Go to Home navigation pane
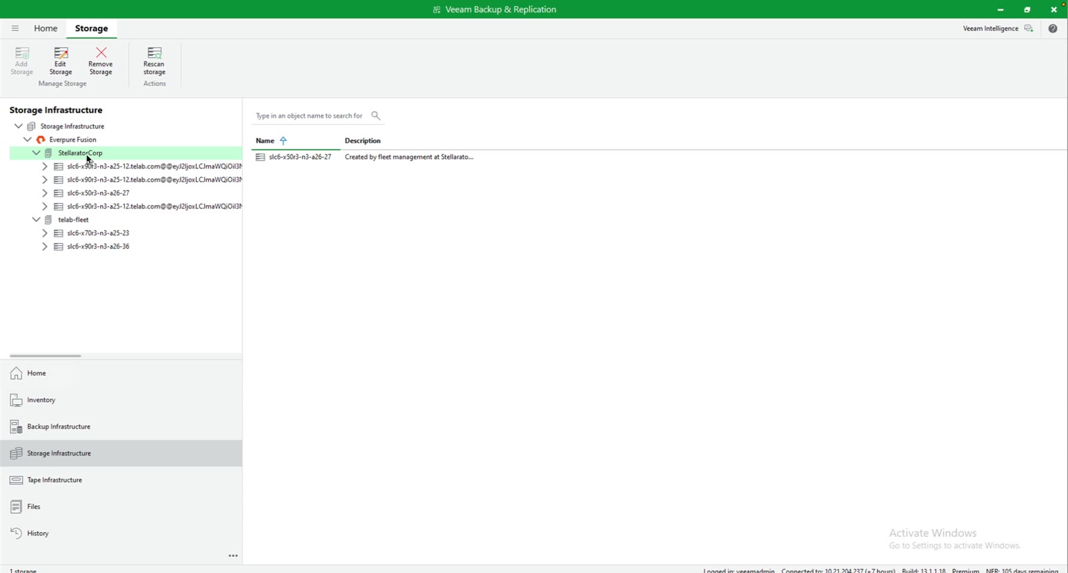Image resolution: width=1068 pixels, height=573 pixels. [121, 373]
